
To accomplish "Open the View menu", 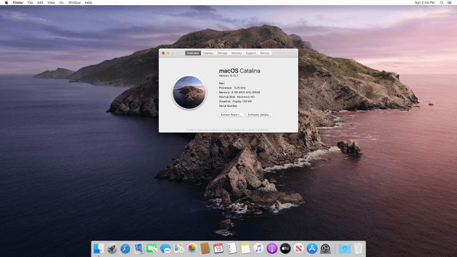I will pyautogui.click(x=51, y=3).
